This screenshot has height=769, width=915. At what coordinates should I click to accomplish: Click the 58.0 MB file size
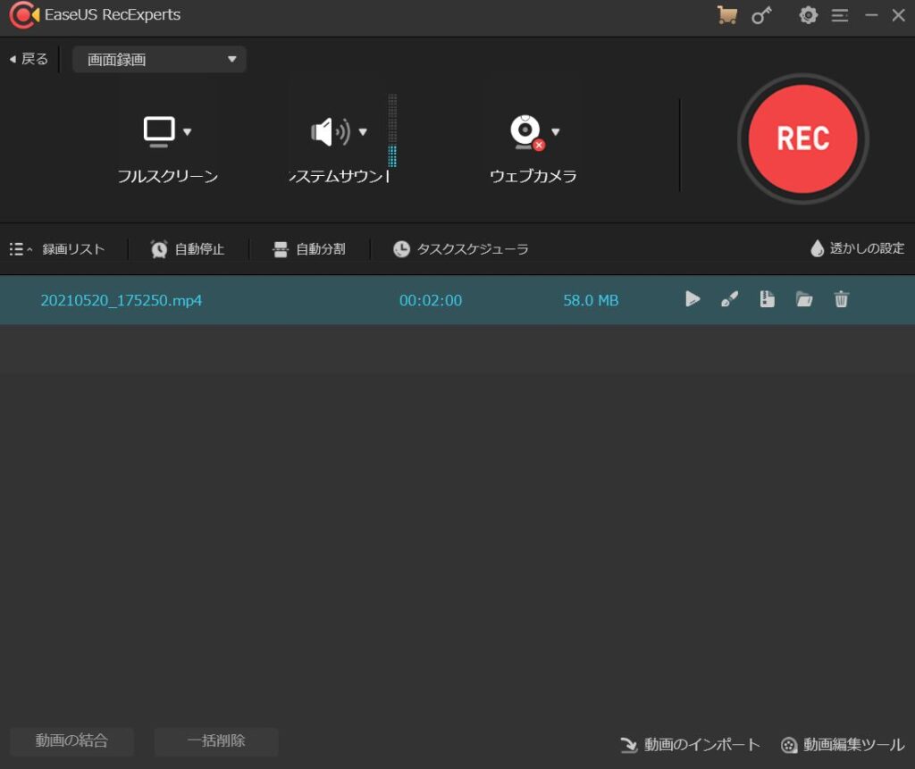(591, 300)
